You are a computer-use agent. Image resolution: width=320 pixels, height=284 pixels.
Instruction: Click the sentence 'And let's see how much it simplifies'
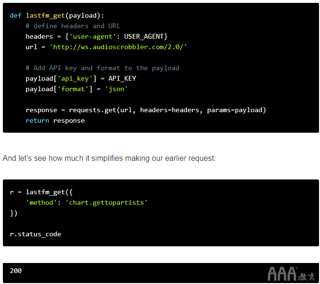click(x=109, y=158)
